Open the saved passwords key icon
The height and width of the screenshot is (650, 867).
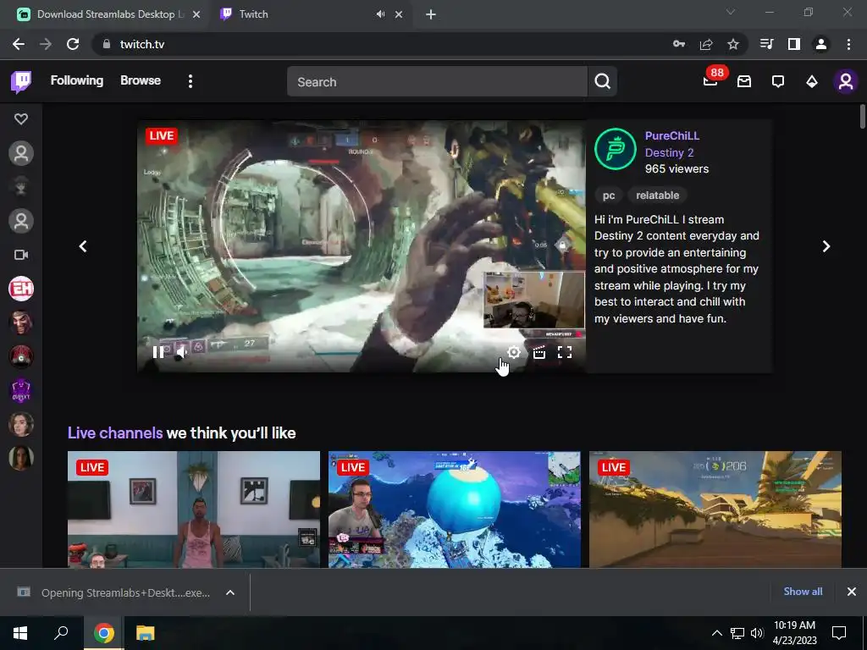coord(679,44)
